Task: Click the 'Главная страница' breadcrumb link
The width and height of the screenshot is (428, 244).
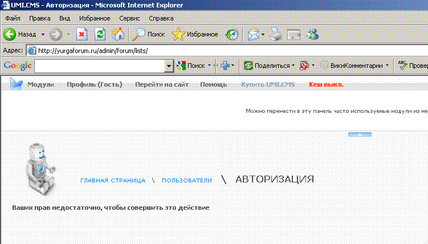Action: pyautogui.click(x=113, y=180)
